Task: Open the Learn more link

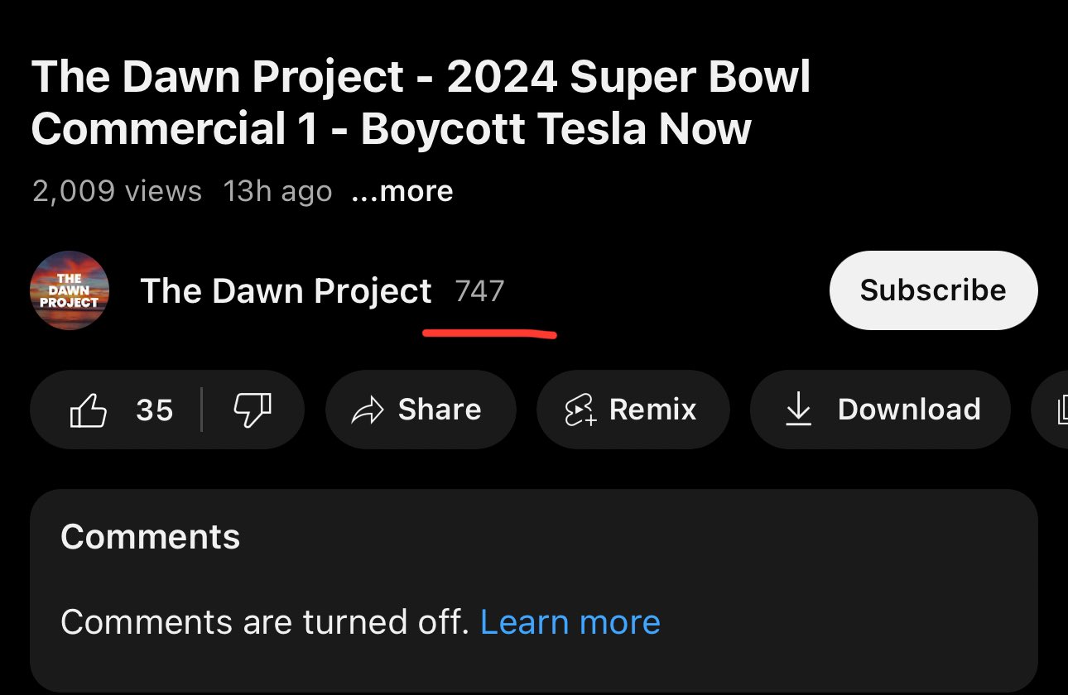Action: click(x=570, y=621)
